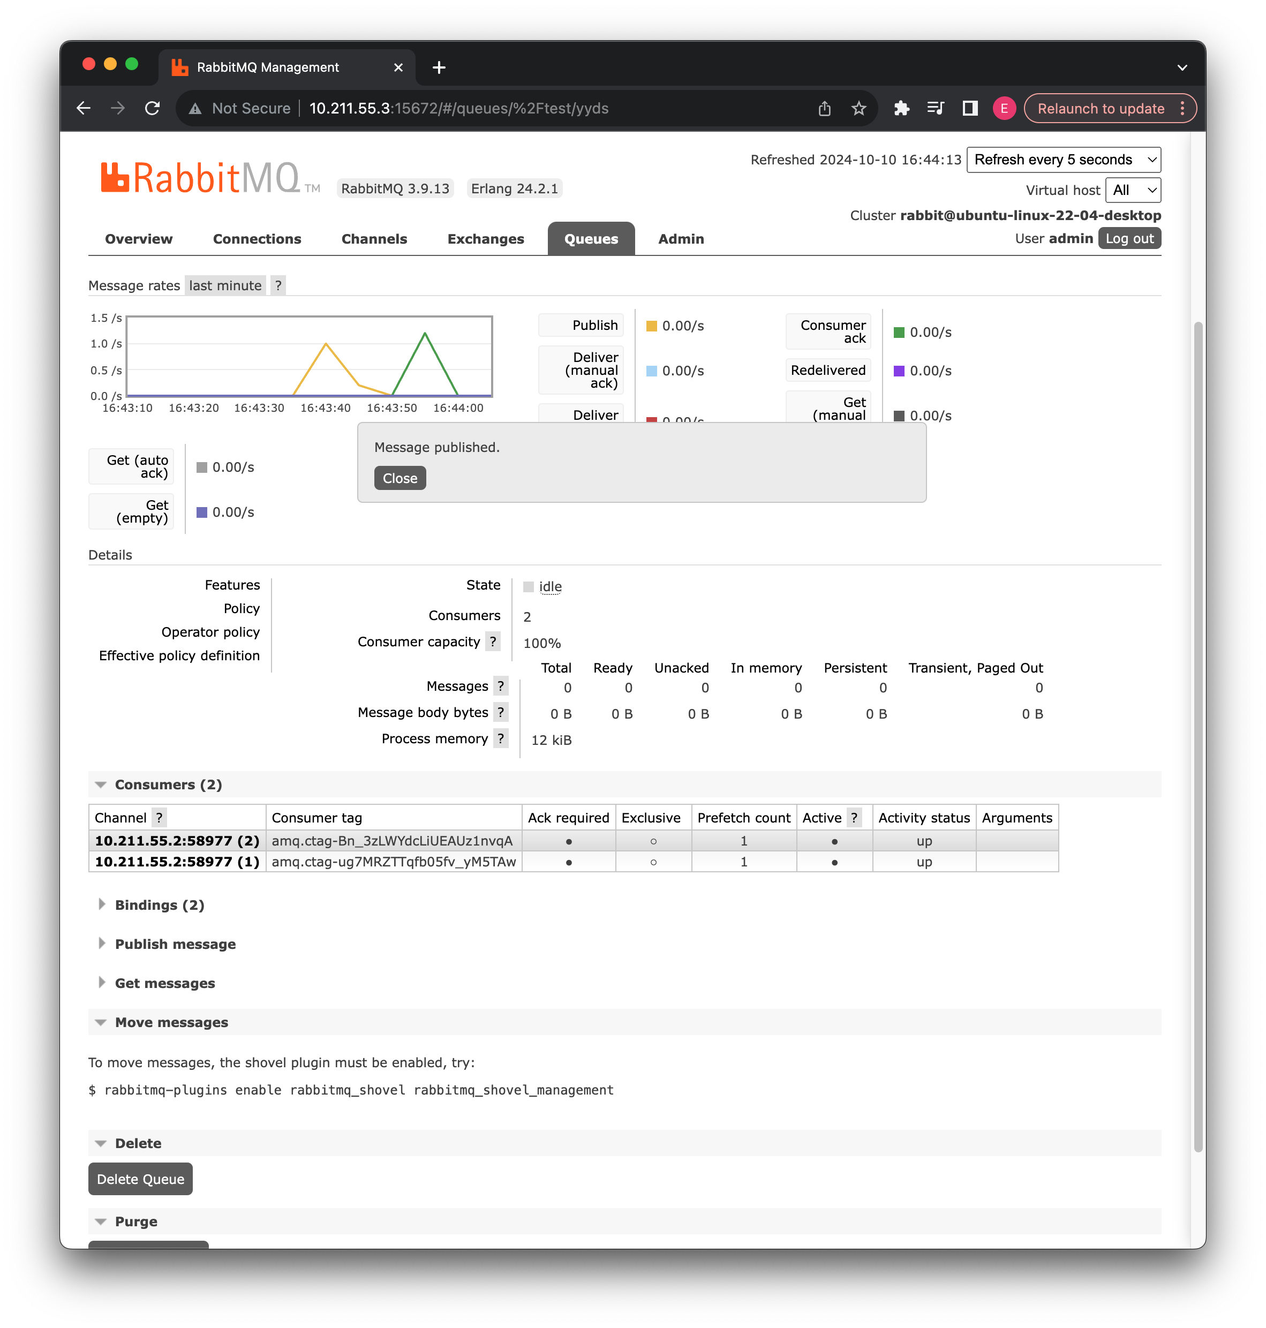Click help icon next to Process memory

[500, 738]
